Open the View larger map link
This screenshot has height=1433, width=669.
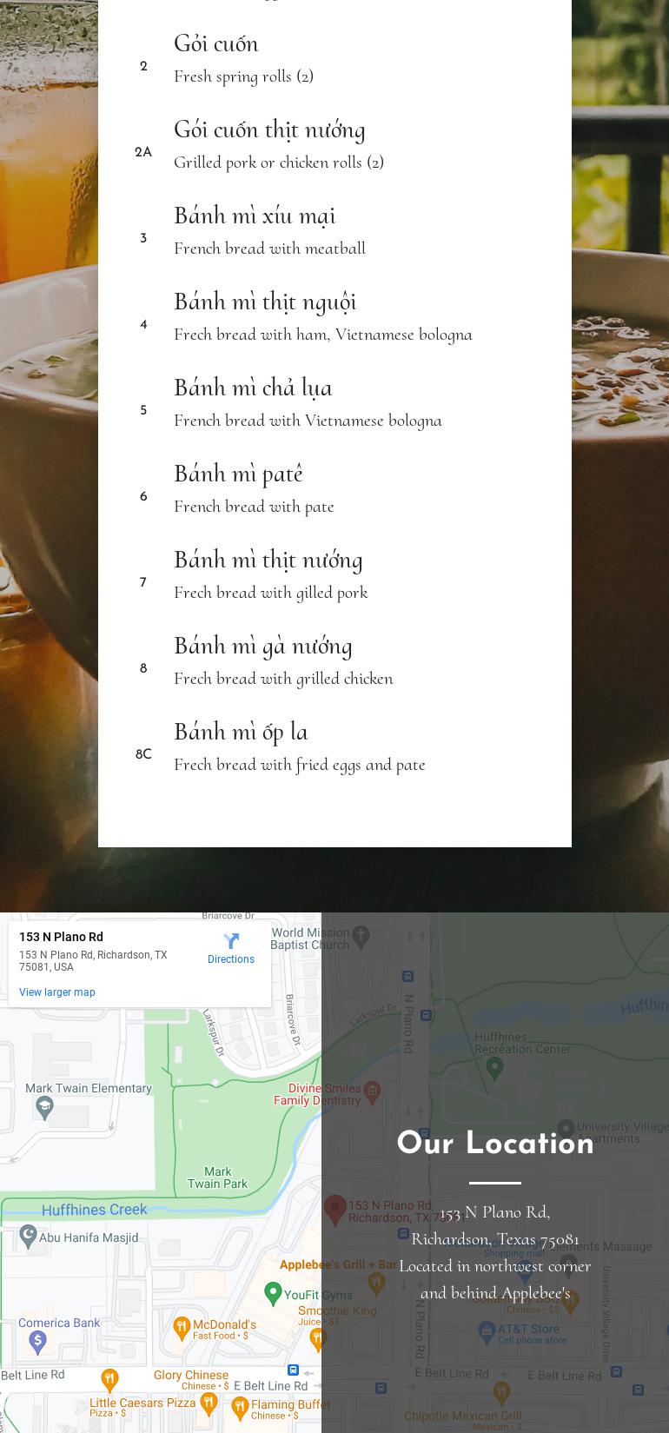tap(57, 992)
